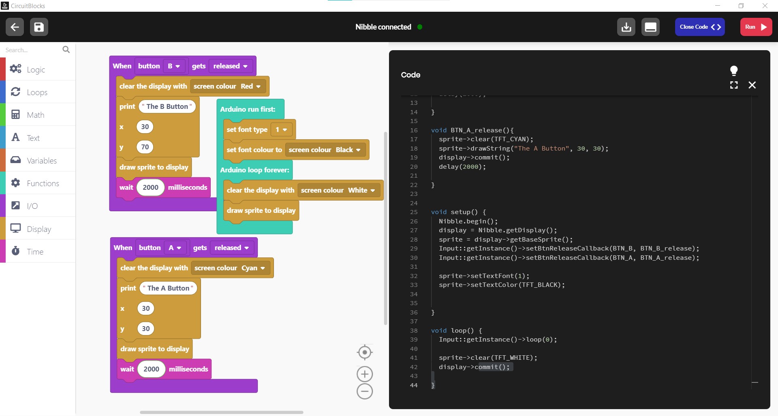Viewport: 778px width, 416px height.
Task: Edit "The A Button" text field
Action: point(168,288)
